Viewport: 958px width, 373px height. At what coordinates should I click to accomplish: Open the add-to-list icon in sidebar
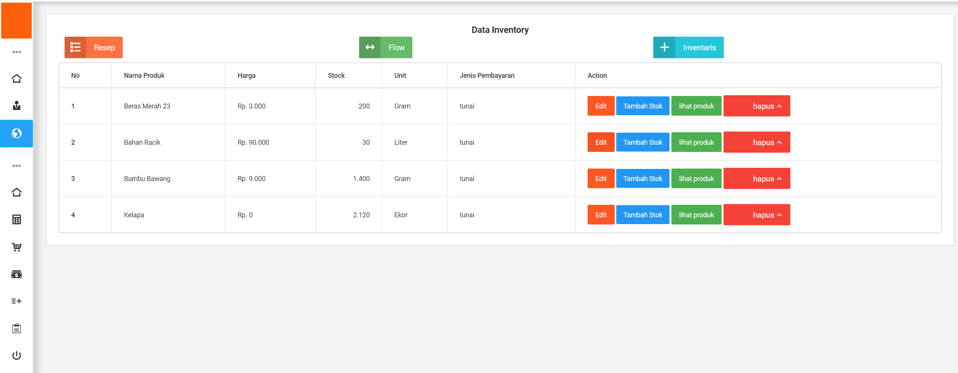pyautogui.click(x=16, y=301)
